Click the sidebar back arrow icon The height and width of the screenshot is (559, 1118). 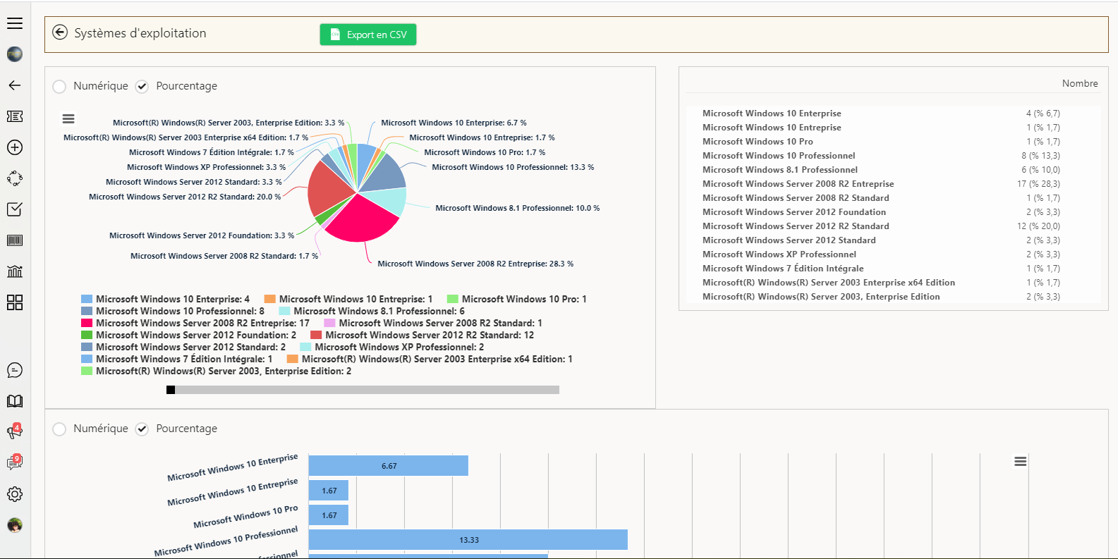(x=15, y=85)
